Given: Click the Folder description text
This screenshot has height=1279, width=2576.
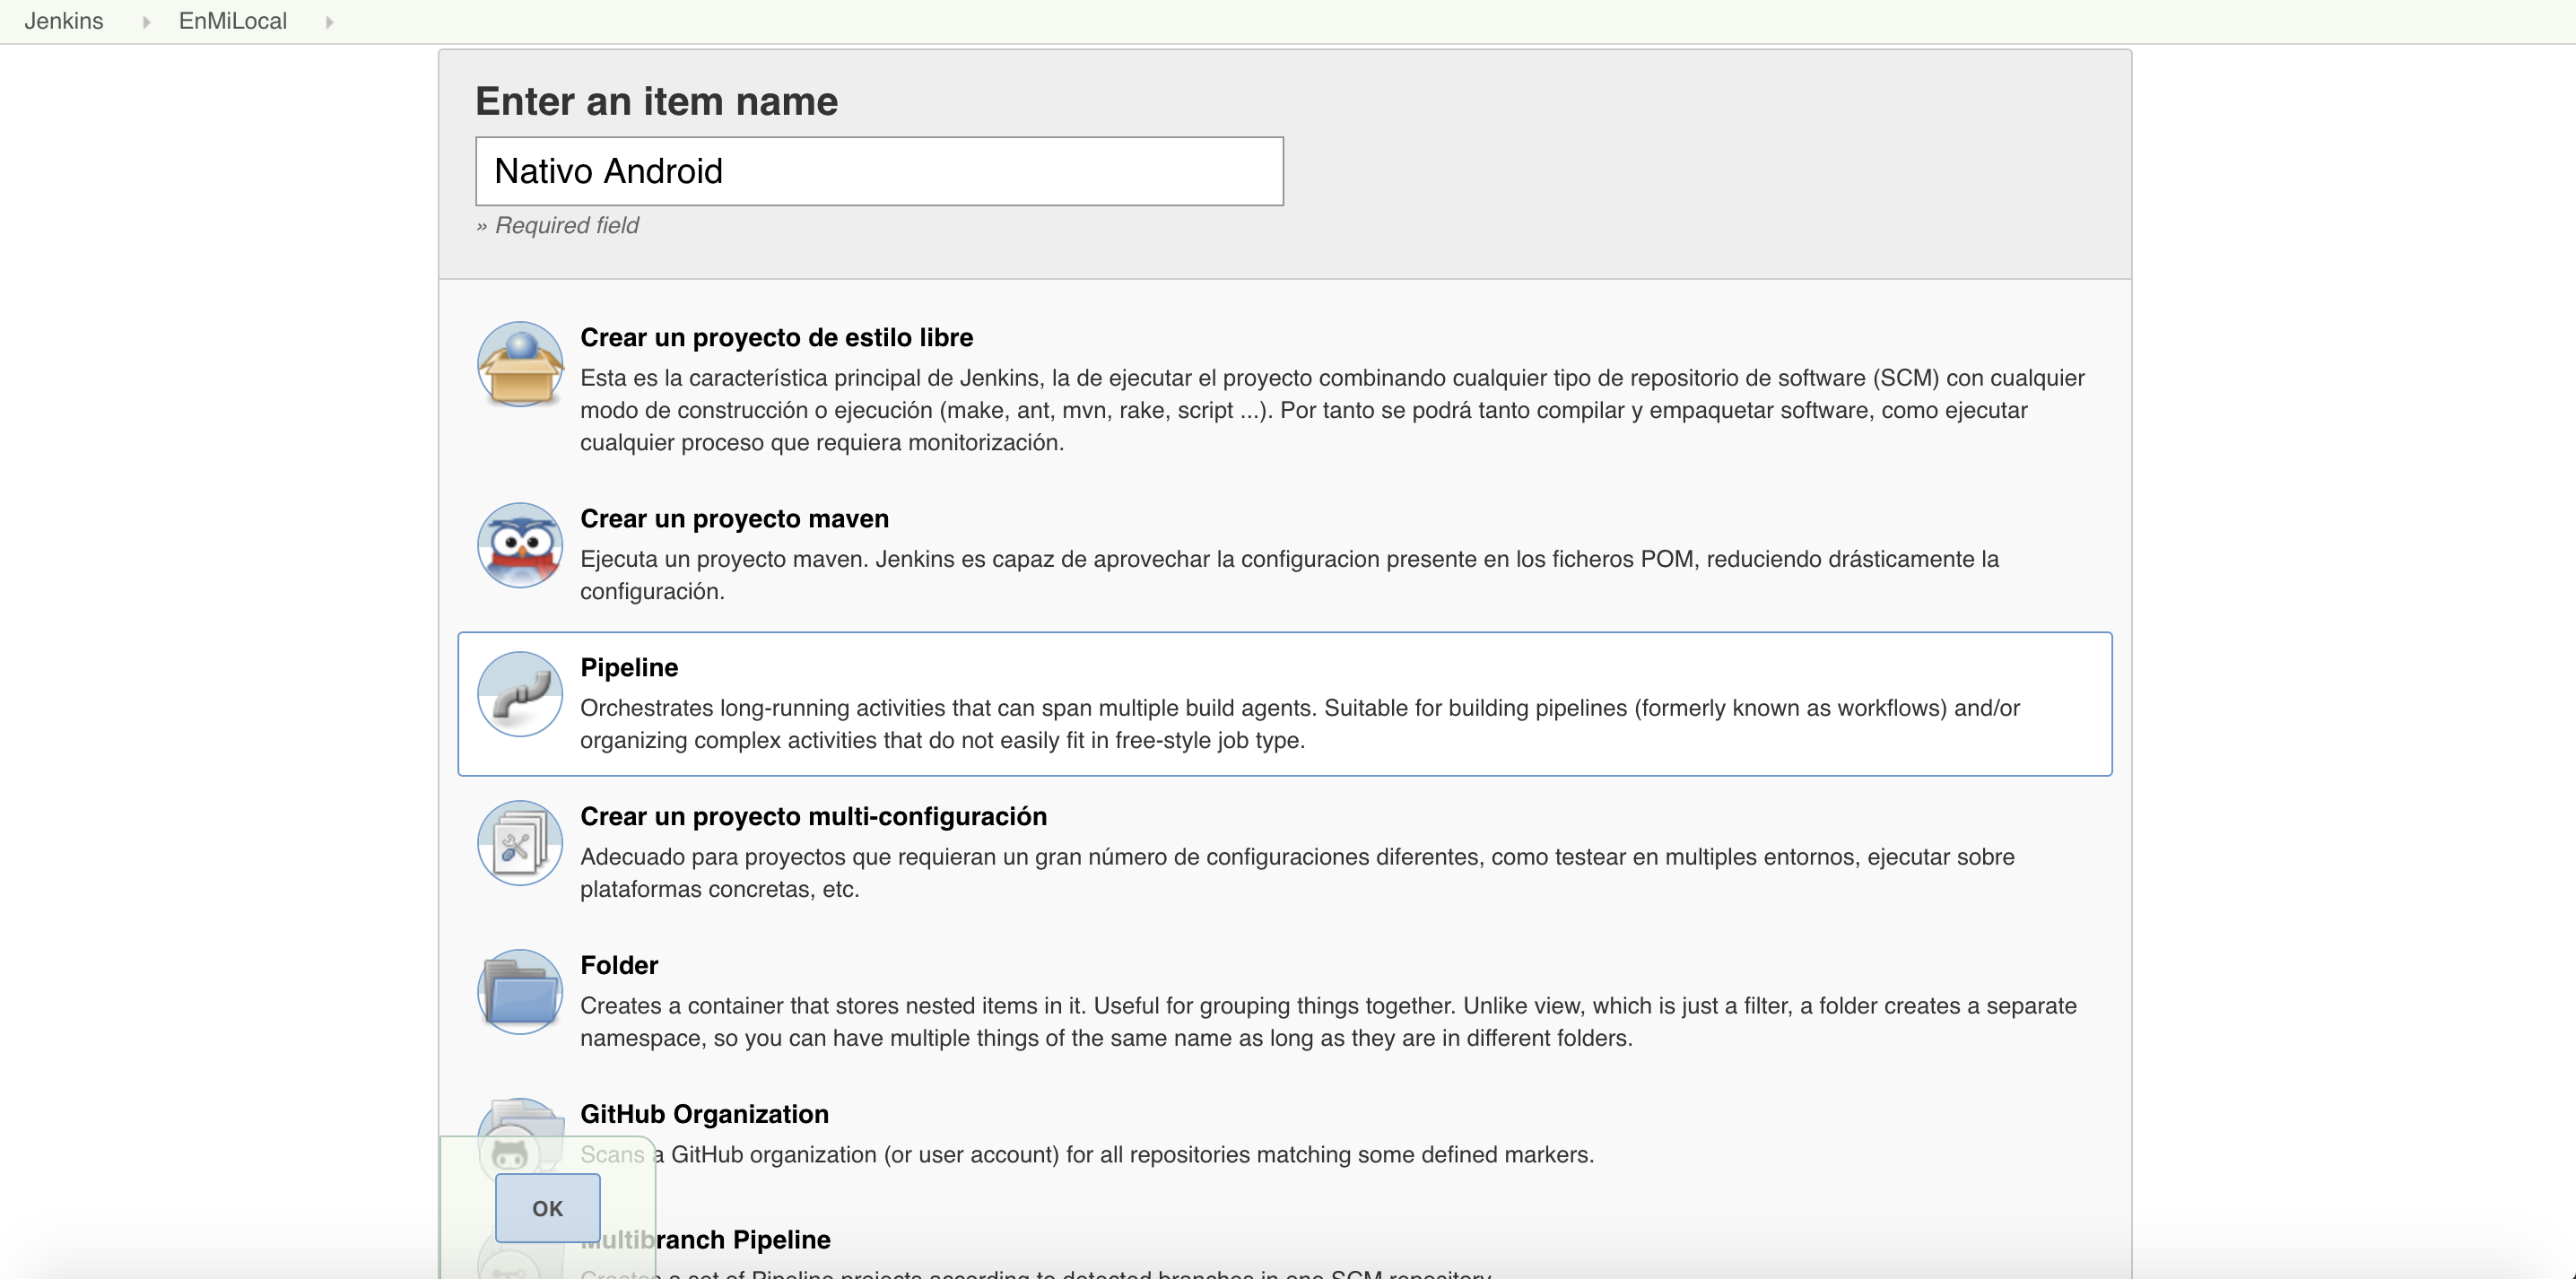Looking at the screenshot, I should point(1328,1022).
